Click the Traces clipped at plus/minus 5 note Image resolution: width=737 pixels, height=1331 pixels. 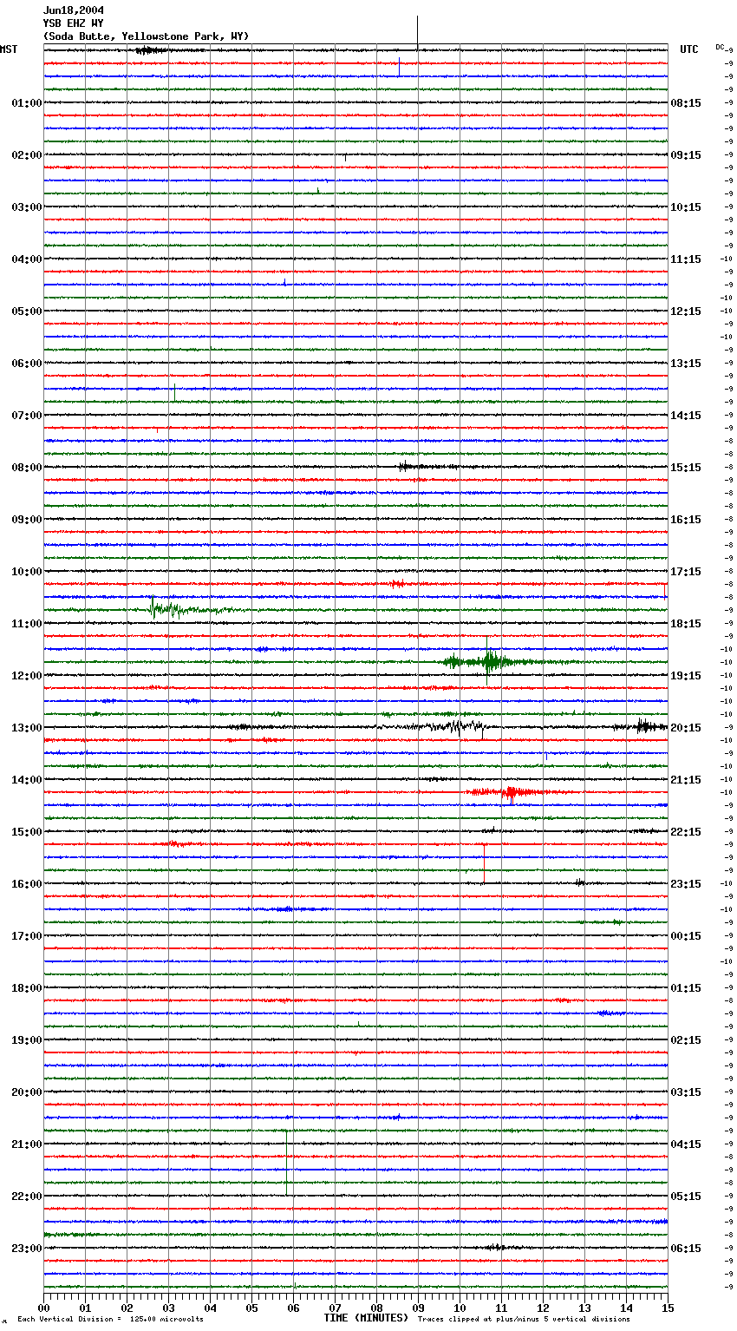[x=524, y=1319]
